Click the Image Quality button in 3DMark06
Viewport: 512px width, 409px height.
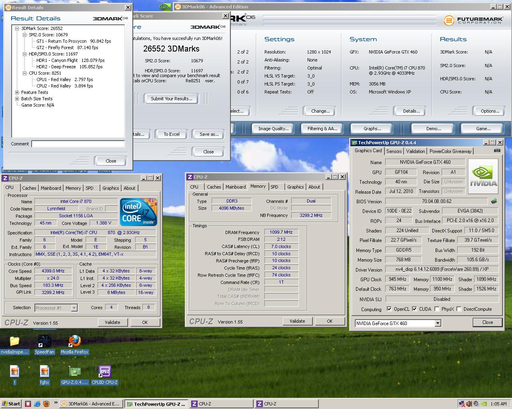pyautogui.click(x=273, y=129)
